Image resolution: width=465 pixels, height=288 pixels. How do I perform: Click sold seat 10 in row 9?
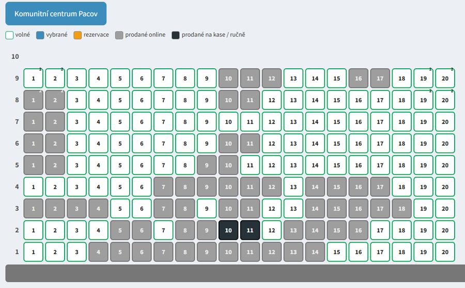tap(228, 79)
